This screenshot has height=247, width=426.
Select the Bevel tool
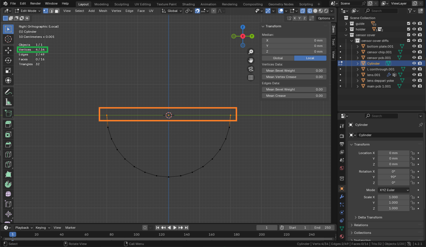click(9, 144)
